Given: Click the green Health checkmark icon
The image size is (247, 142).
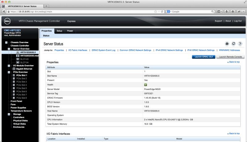Looking at the screenshot, I should (145, 85).
